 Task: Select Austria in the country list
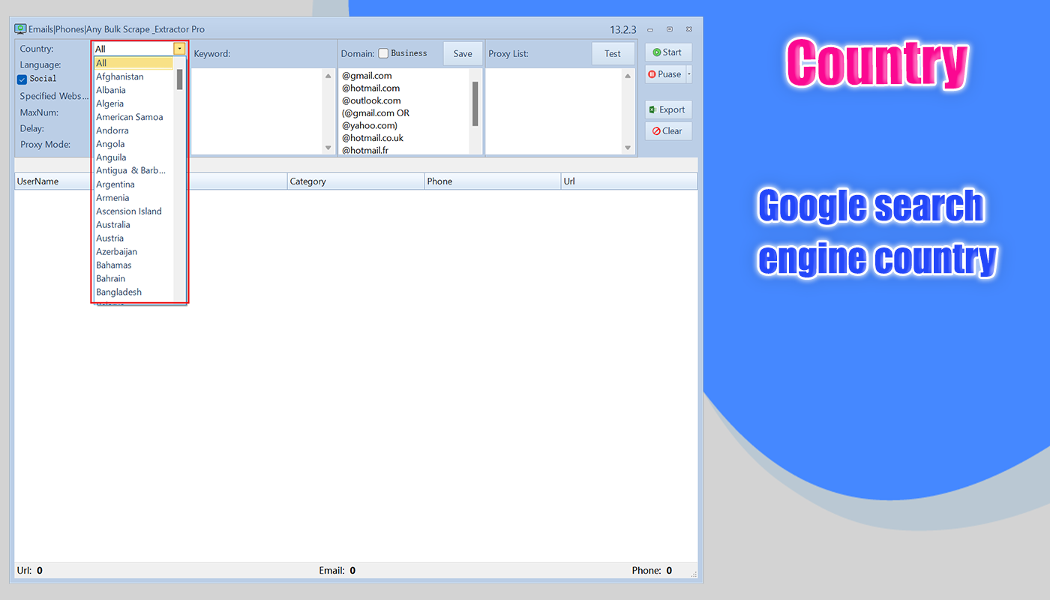[133, 238]
